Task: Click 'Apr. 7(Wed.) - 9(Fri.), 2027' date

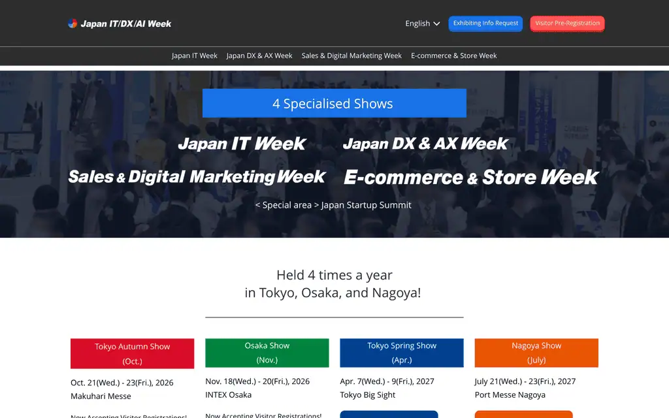Action: point(387,381)
